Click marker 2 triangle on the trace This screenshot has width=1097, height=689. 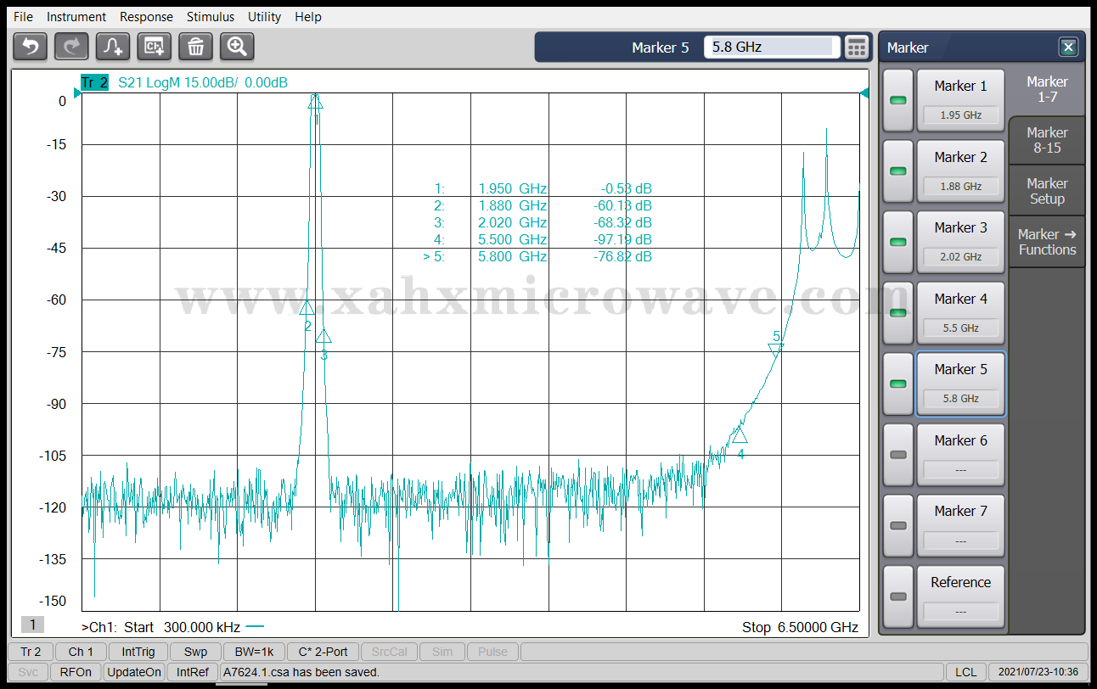pyautogui.click(x=307, y=307)
